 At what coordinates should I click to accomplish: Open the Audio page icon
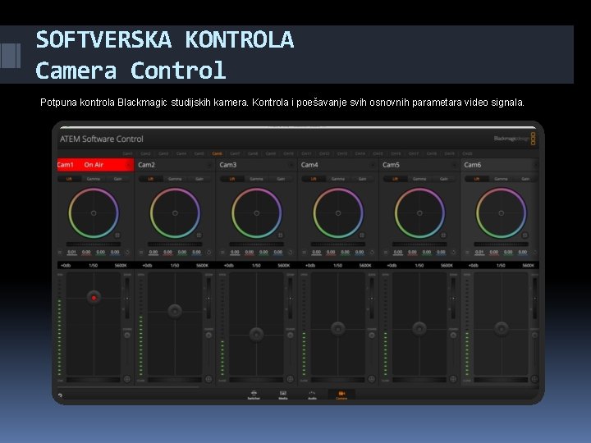(x=312, y=395)
